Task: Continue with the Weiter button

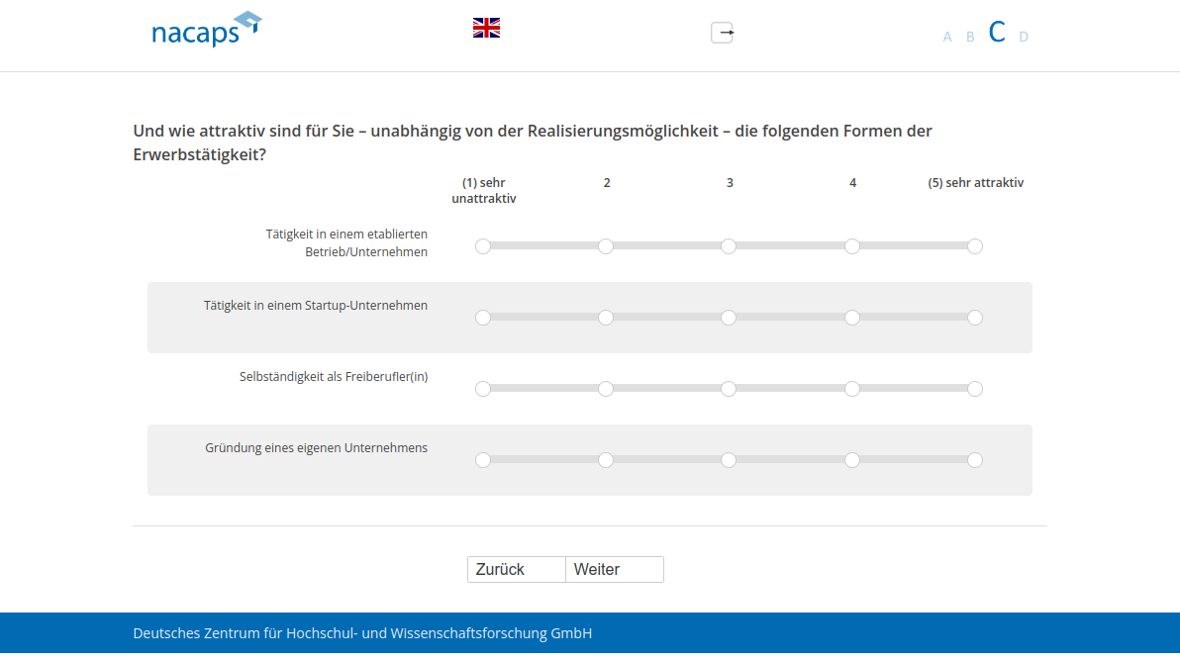Action: [x=614, y=569]
